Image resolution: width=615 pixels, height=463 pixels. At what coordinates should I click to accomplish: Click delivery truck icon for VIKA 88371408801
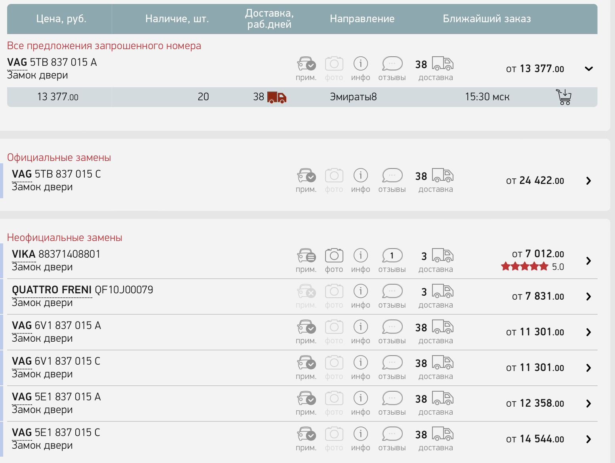coord(442,256)
